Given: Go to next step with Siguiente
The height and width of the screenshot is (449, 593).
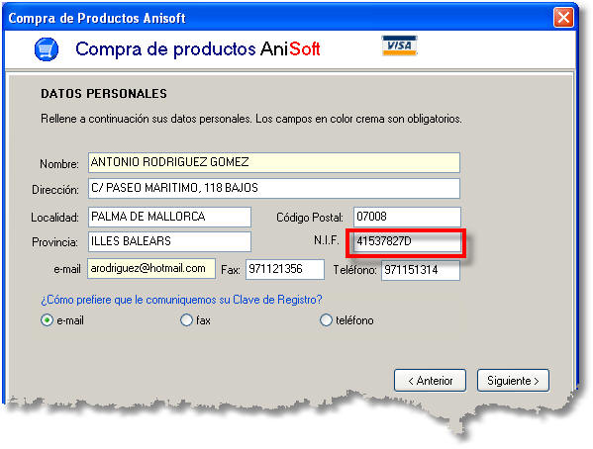Looking at the screenshot, I should pyautogui.click(x=513, y=381).
